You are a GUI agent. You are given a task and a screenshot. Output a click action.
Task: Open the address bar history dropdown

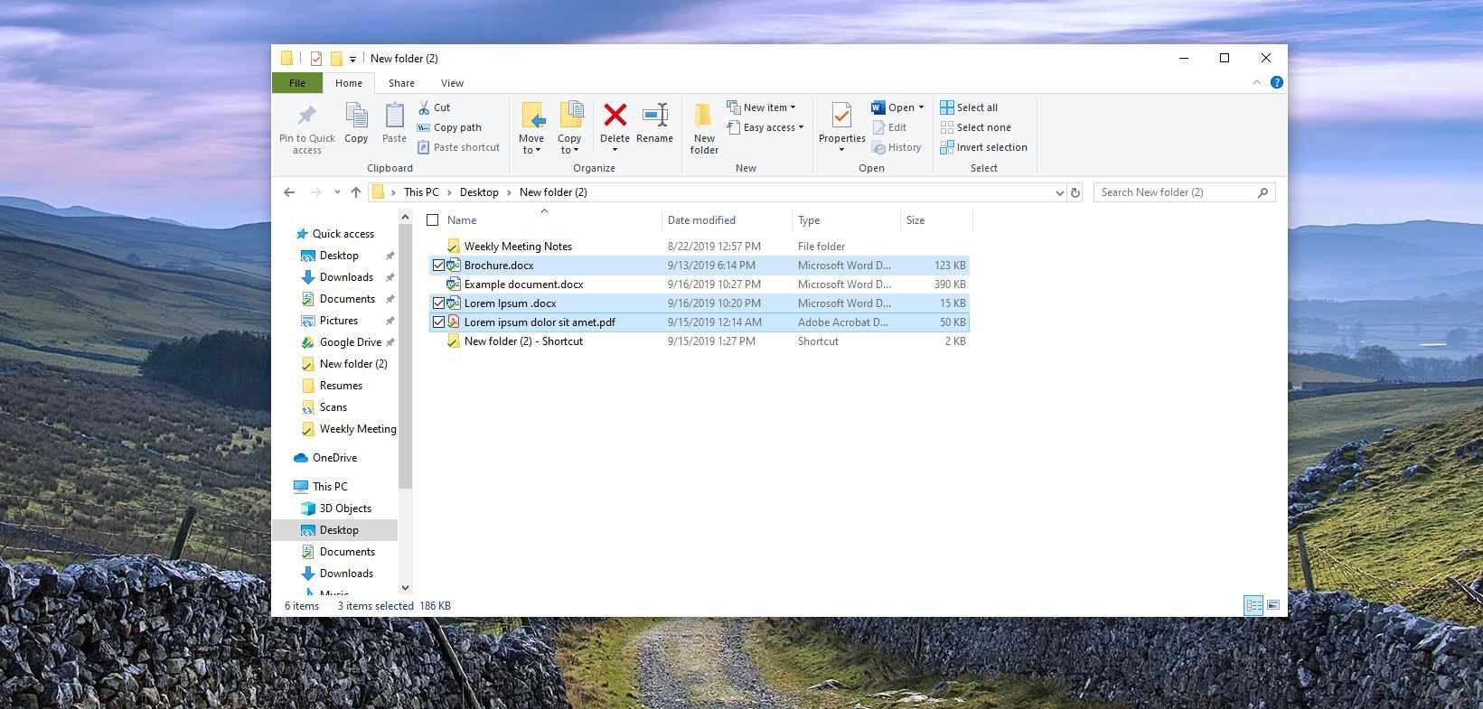[1059, 192]
